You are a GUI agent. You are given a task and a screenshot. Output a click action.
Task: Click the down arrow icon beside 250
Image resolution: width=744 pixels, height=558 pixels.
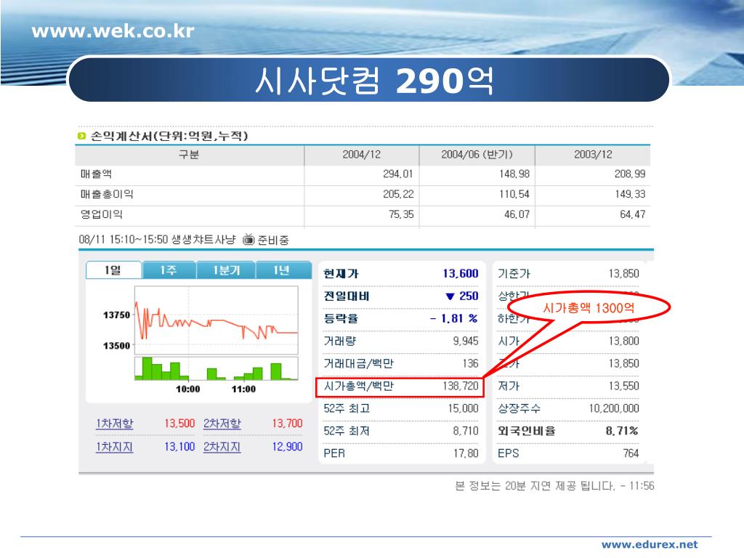pos(450,296)
